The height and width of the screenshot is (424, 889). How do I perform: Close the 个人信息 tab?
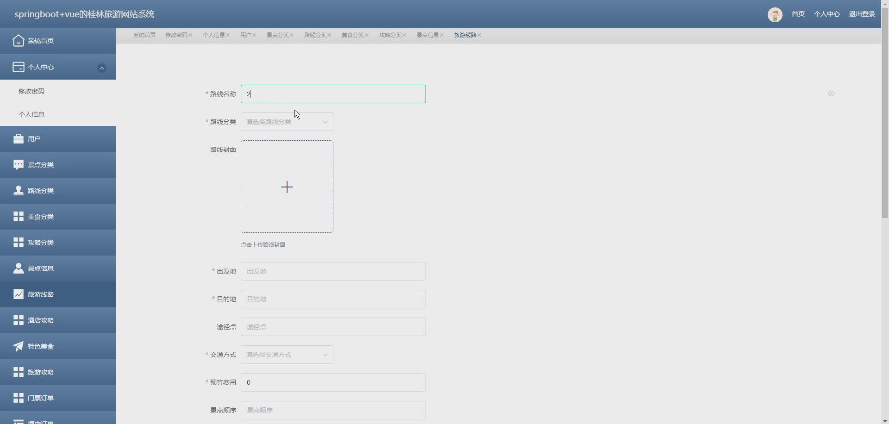coord(228,35)
